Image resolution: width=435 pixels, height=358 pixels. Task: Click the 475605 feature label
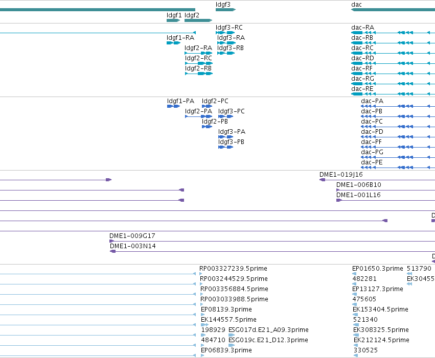(x=364, y=300)
